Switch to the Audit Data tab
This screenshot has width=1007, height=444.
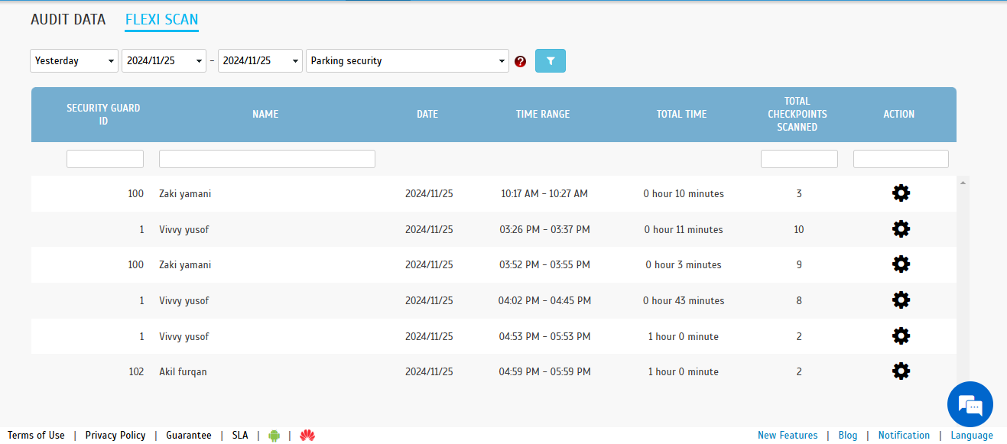(68, 20)
